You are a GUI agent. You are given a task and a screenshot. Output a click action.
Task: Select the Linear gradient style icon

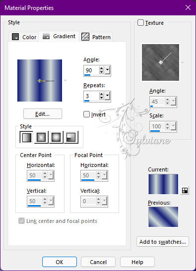coord(26,137)
